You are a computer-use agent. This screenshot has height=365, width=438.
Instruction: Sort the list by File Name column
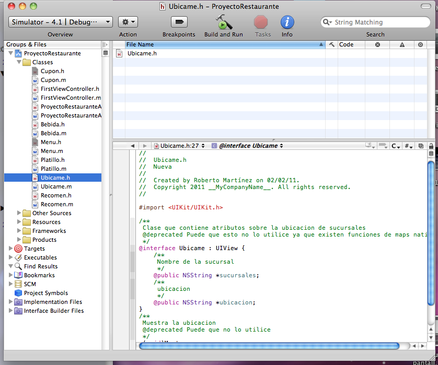coord(225,45)
